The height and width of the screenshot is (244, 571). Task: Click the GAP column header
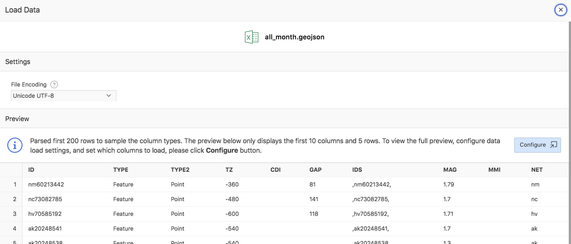315,170
